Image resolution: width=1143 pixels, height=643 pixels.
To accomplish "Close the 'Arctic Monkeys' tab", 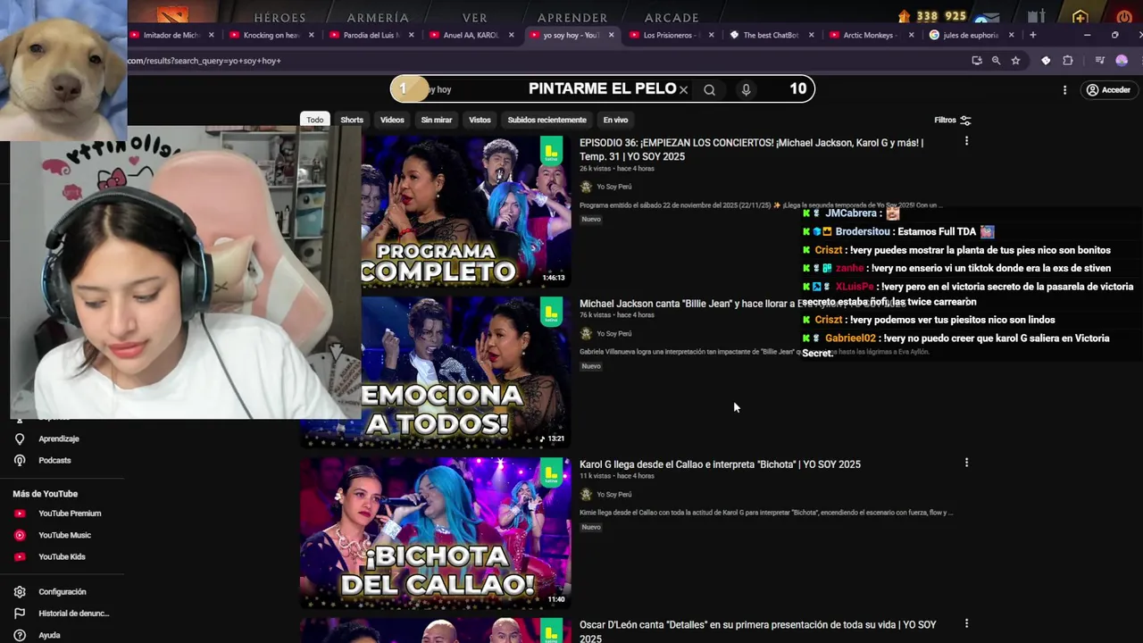I will [912, 35].
